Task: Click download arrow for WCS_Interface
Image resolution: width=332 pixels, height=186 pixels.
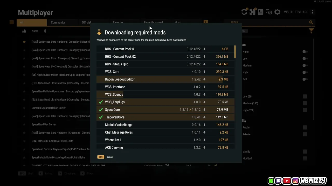Action: [204, 87]
